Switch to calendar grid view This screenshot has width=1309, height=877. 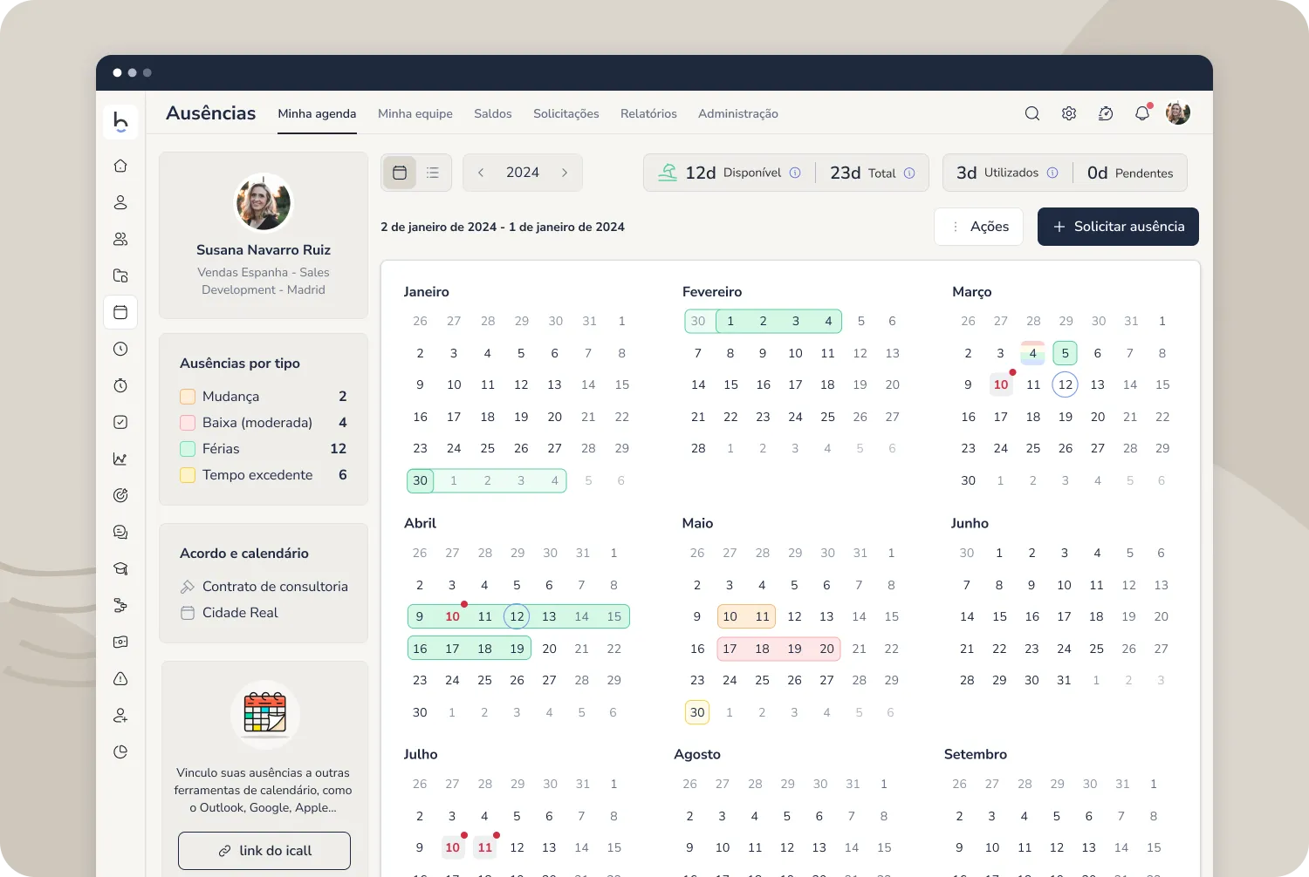(x=400, y=173)
